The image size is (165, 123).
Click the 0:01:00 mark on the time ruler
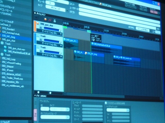click(x=87, y=27)
